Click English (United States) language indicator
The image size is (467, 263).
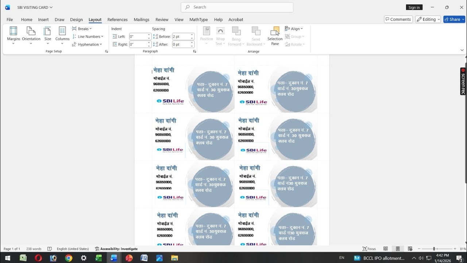pyautogui.click(x=73, y=249)
